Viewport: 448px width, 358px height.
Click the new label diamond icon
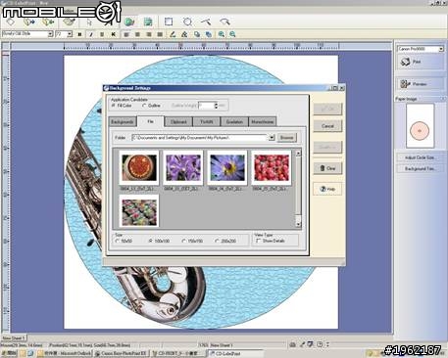11,22
